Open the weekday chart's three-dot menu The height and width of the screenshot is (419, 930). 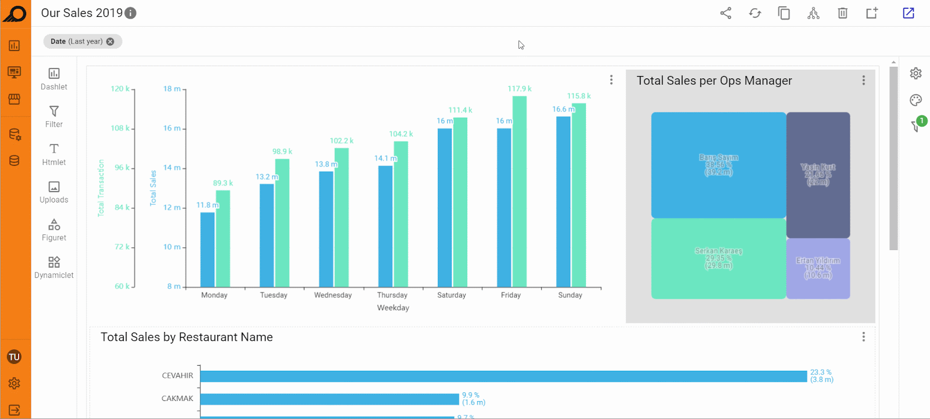click(611, 80)
